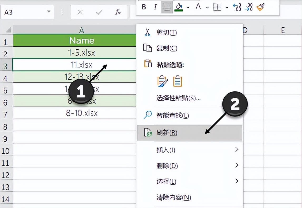Click cell containing 11.xlsx

tap(75, 65)
